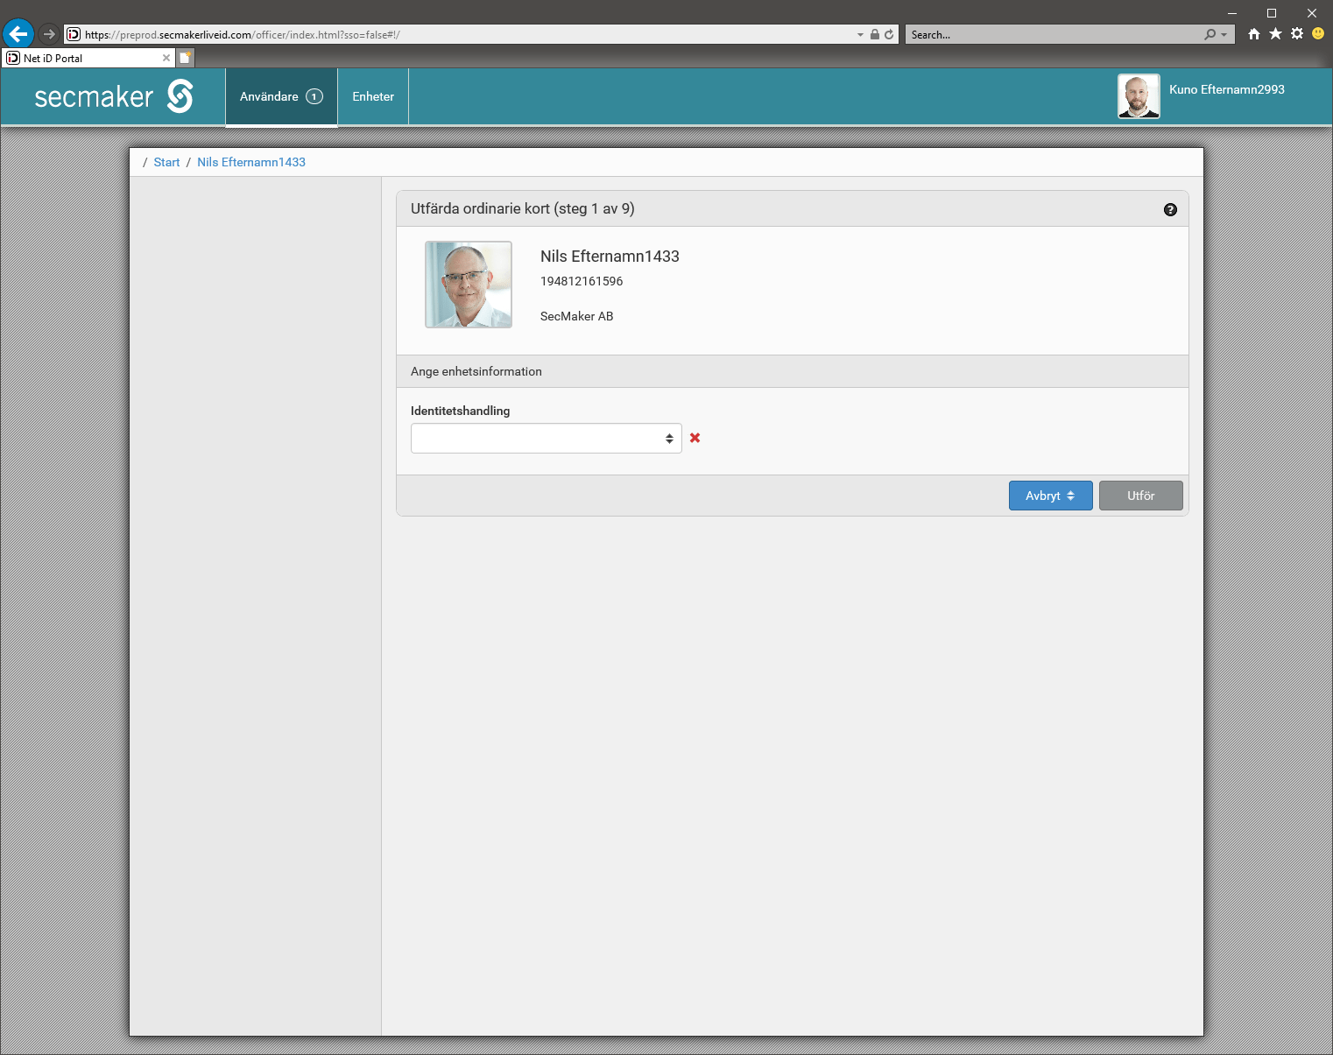The height and width of the screenshot is (1055, 1333).
Task: Click Nils Efternamn1433 profile photo
Action: 469,285
